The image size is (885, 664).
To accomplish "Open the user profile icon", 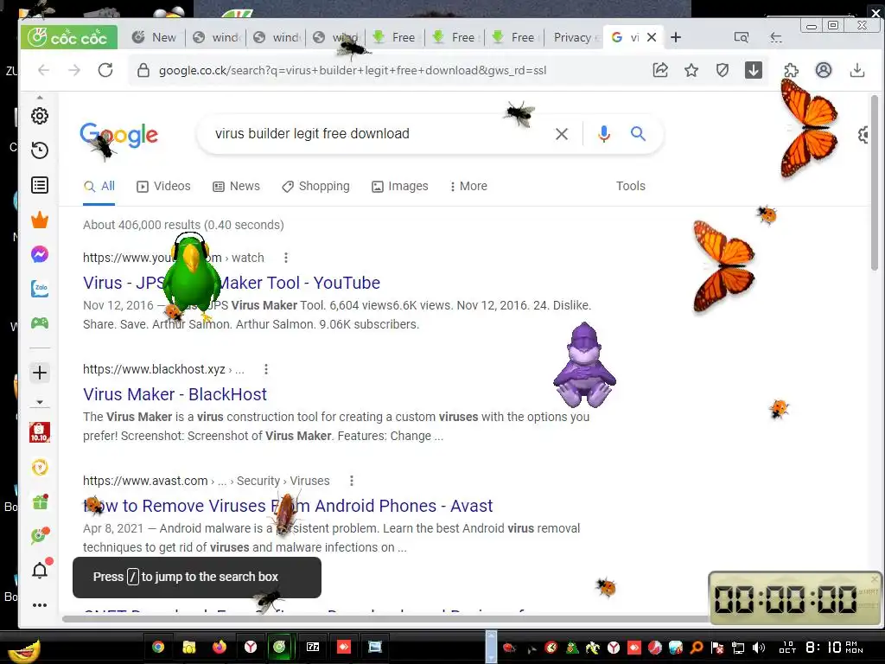I will click(824, 70).
